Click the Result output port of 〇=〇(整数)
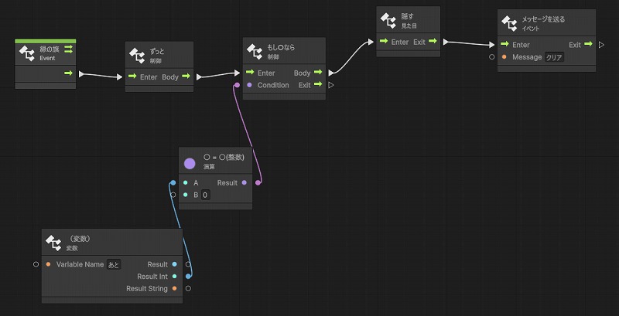This screenshot has height=316, width=619. pos(245,183)
